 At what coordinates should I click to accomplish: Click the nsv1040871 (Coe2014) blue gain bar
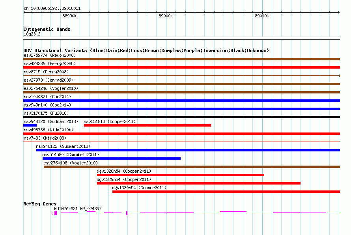[x=181, y=101]
